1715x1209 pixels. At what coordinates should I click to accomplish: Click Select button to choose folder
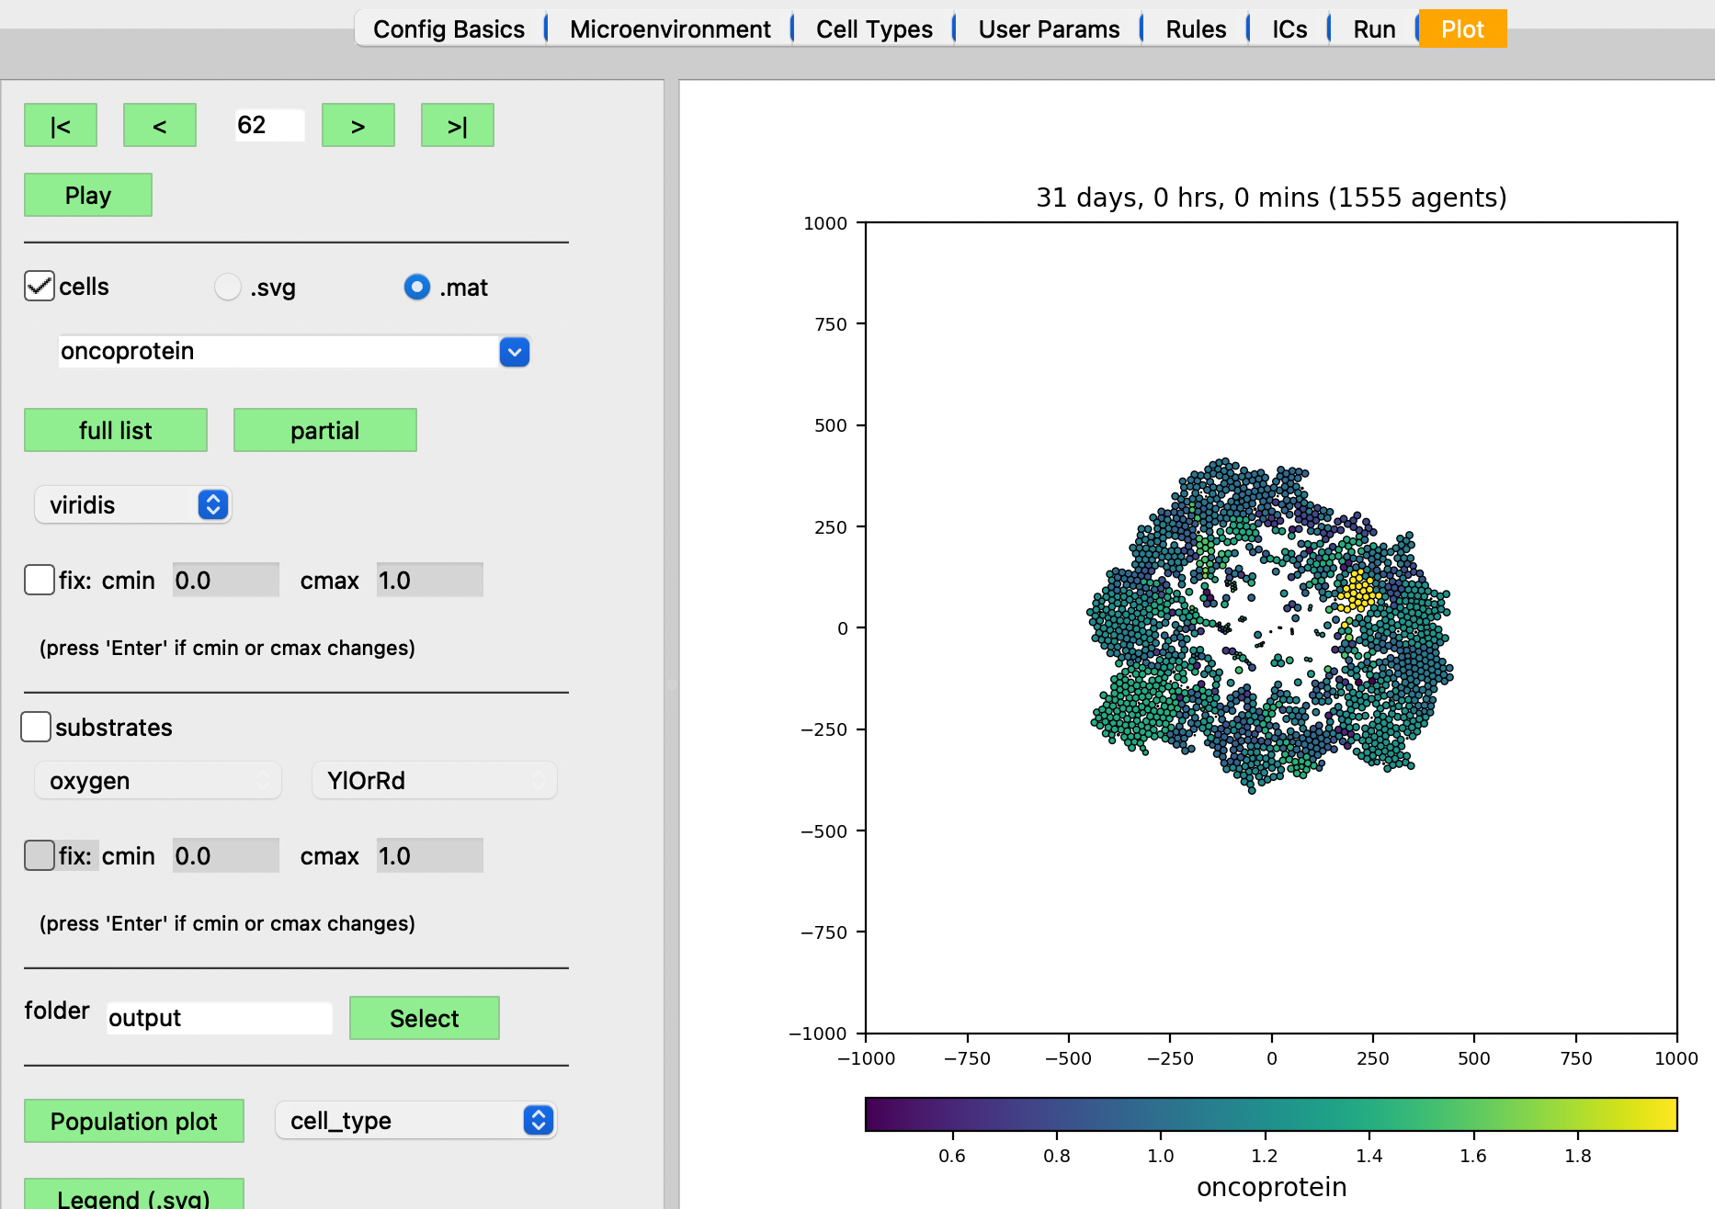(x=425, y=1018)
